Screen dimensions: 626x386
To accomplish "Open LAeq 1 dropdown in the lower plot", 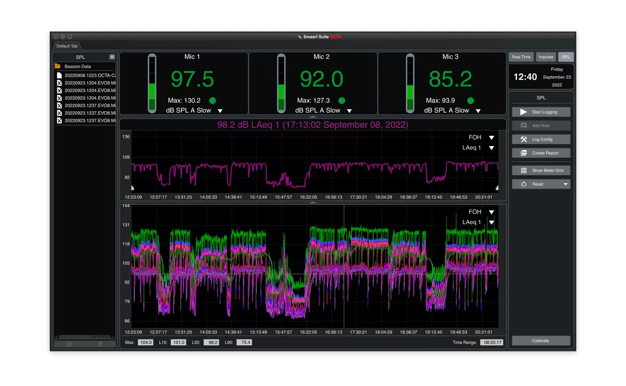I will (491, 223).
